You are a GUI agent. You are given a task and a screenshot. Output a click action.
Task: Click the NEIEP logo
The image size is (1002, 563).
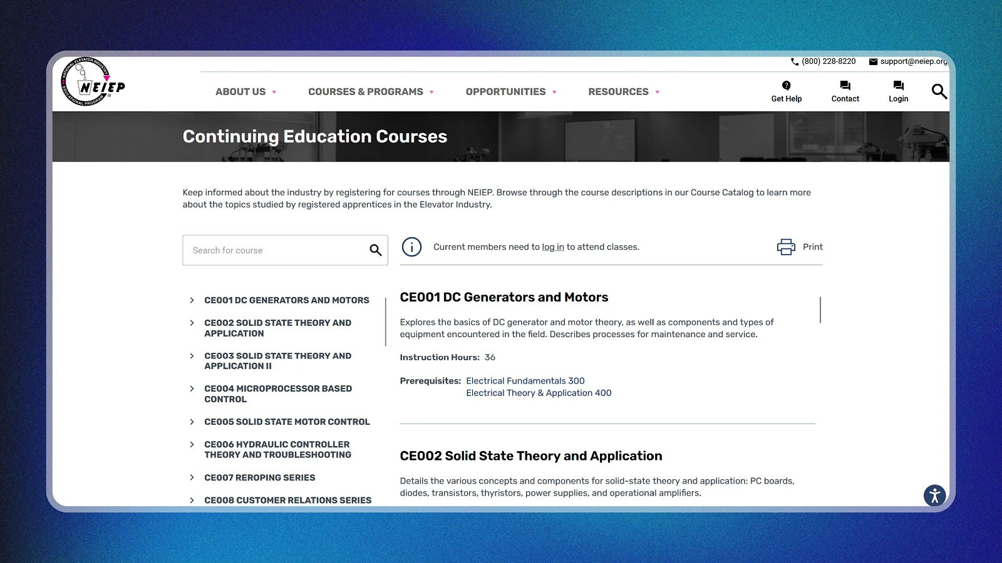pyautogui.click(x=93, y=81)
